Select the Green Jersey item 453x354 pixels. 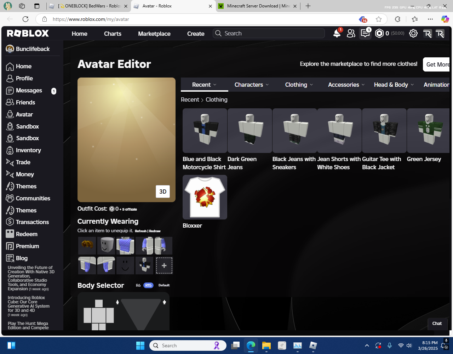(x=428, y=131)
